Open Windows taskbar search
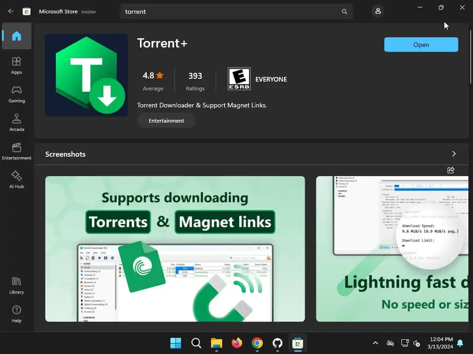The width and height of the screenshot is (473, 354). [196, 343]
